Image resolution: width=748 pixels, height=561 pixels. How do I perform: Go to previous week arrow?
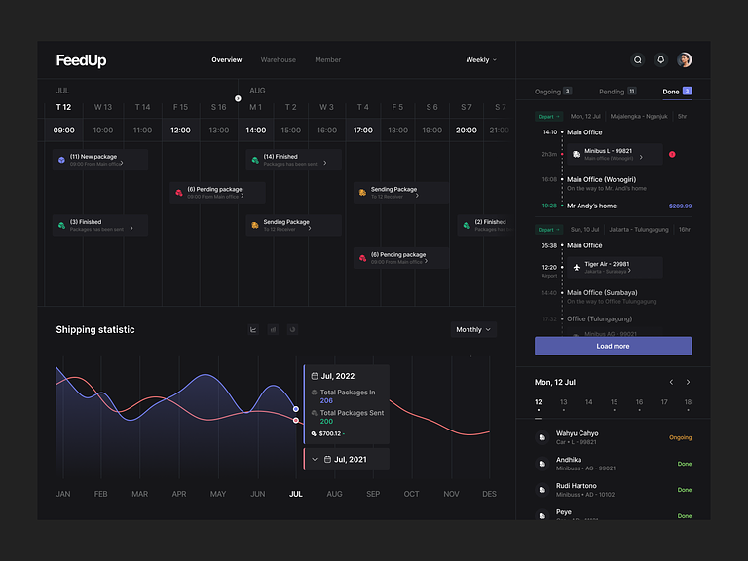pos(671,382)
